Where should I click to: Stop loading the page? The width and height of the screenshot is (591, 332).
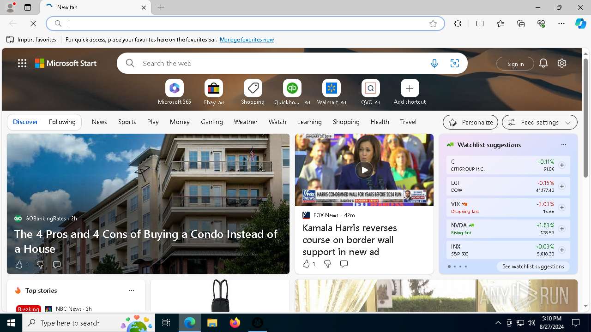[33, 24]
